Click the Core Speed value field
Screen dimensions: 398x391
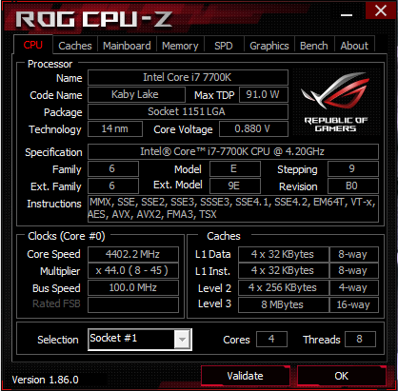pos(133,254)
